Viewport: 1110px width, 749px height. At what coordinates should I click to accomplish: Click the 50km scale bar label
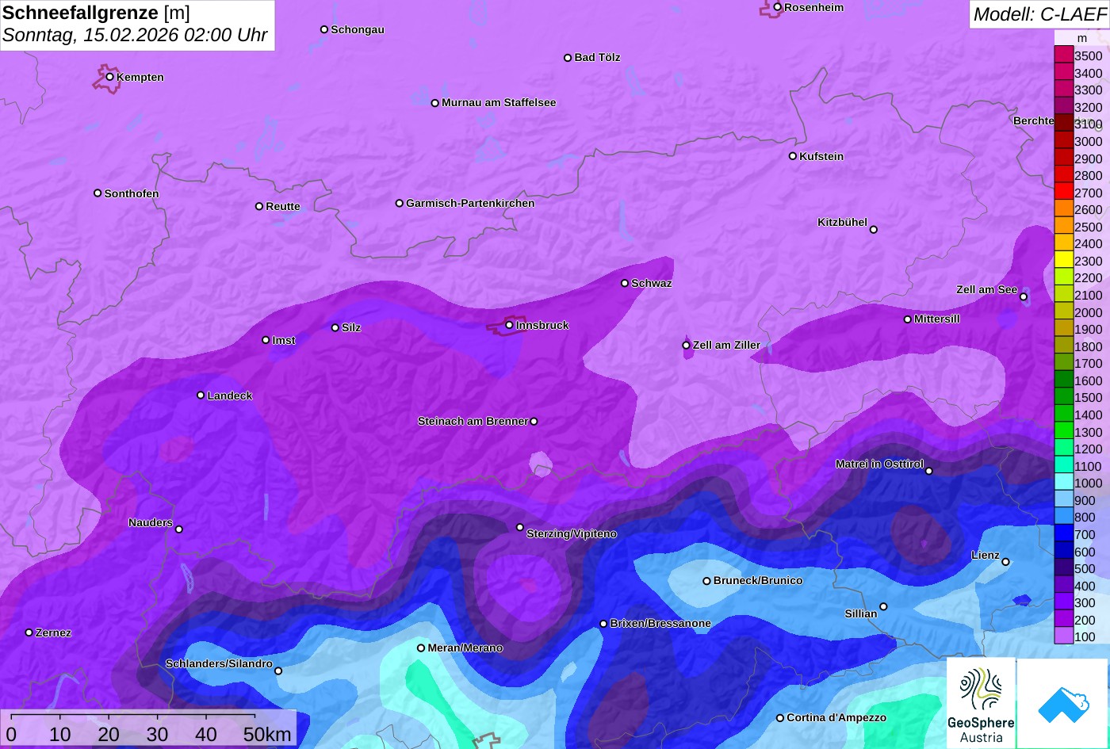267,734
